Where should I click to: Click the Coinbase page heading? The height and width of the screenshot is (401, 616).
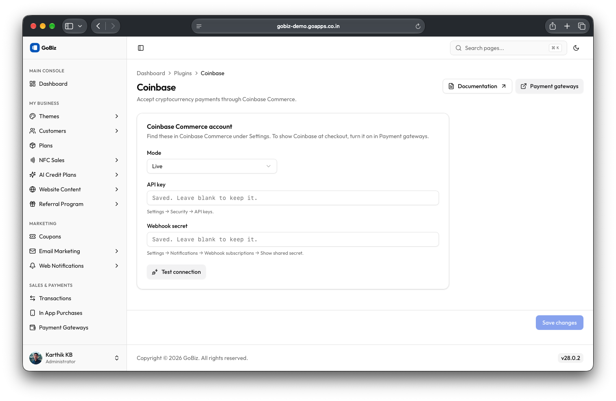coord(156,87)
